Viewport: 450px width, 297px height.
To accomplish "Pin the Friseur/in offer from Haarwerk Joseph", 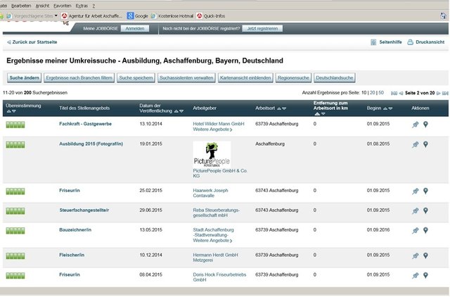I will click(416, 191).
